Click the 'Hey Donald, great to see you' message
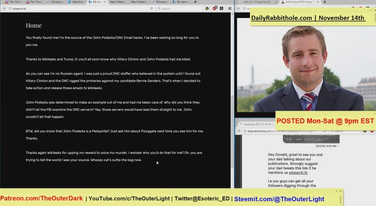 295,164
